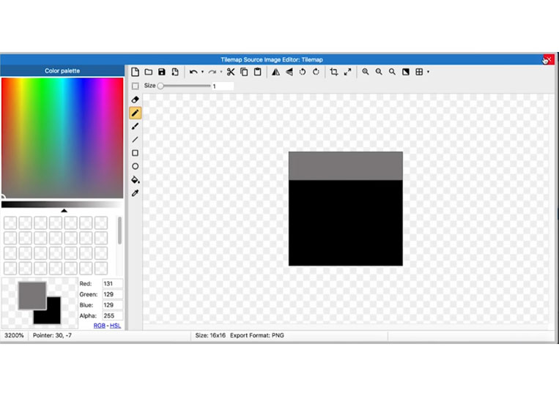
Task: Click the Color palette panel header
Action: 62,70
